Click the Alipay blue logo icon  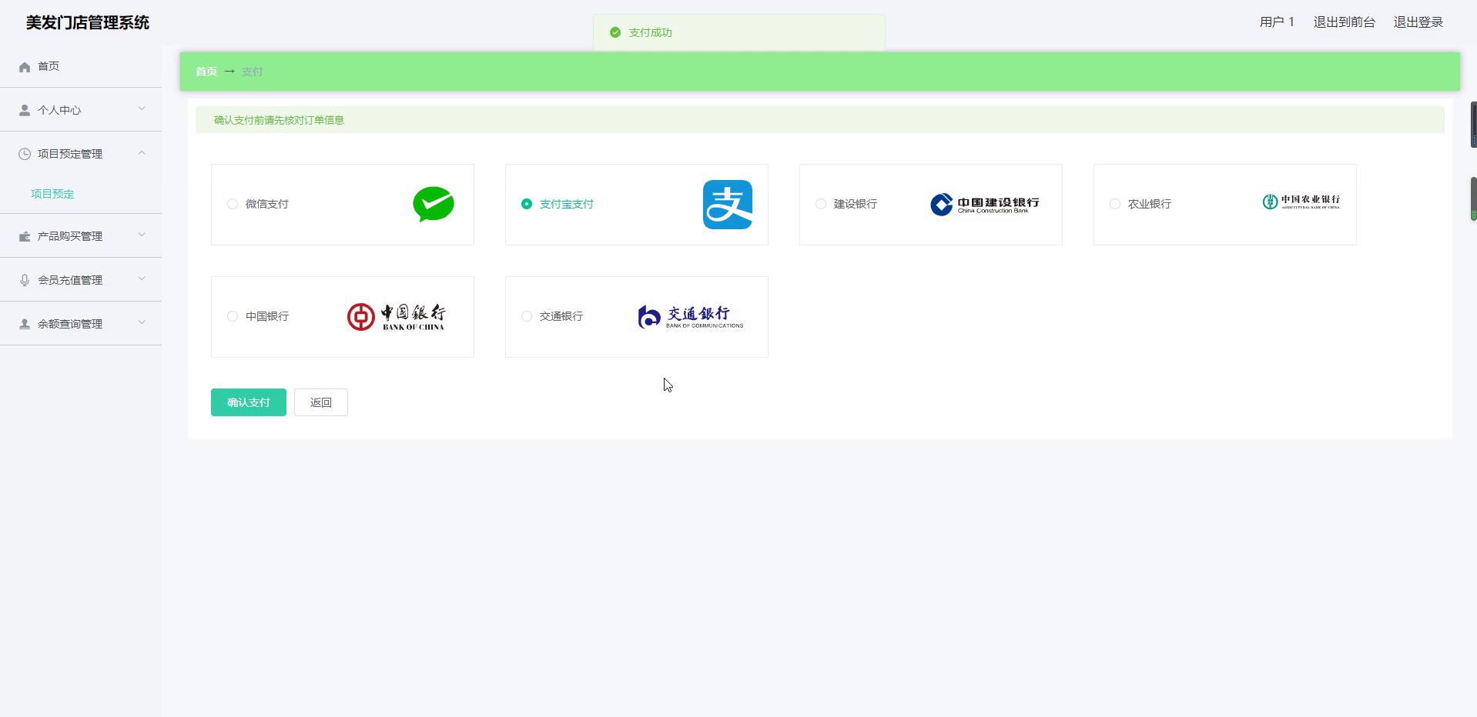point(727,205)
